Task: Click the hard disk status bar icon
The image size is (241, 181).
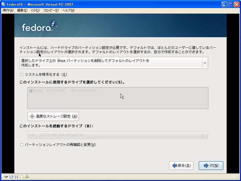Action: click(6, 176)
